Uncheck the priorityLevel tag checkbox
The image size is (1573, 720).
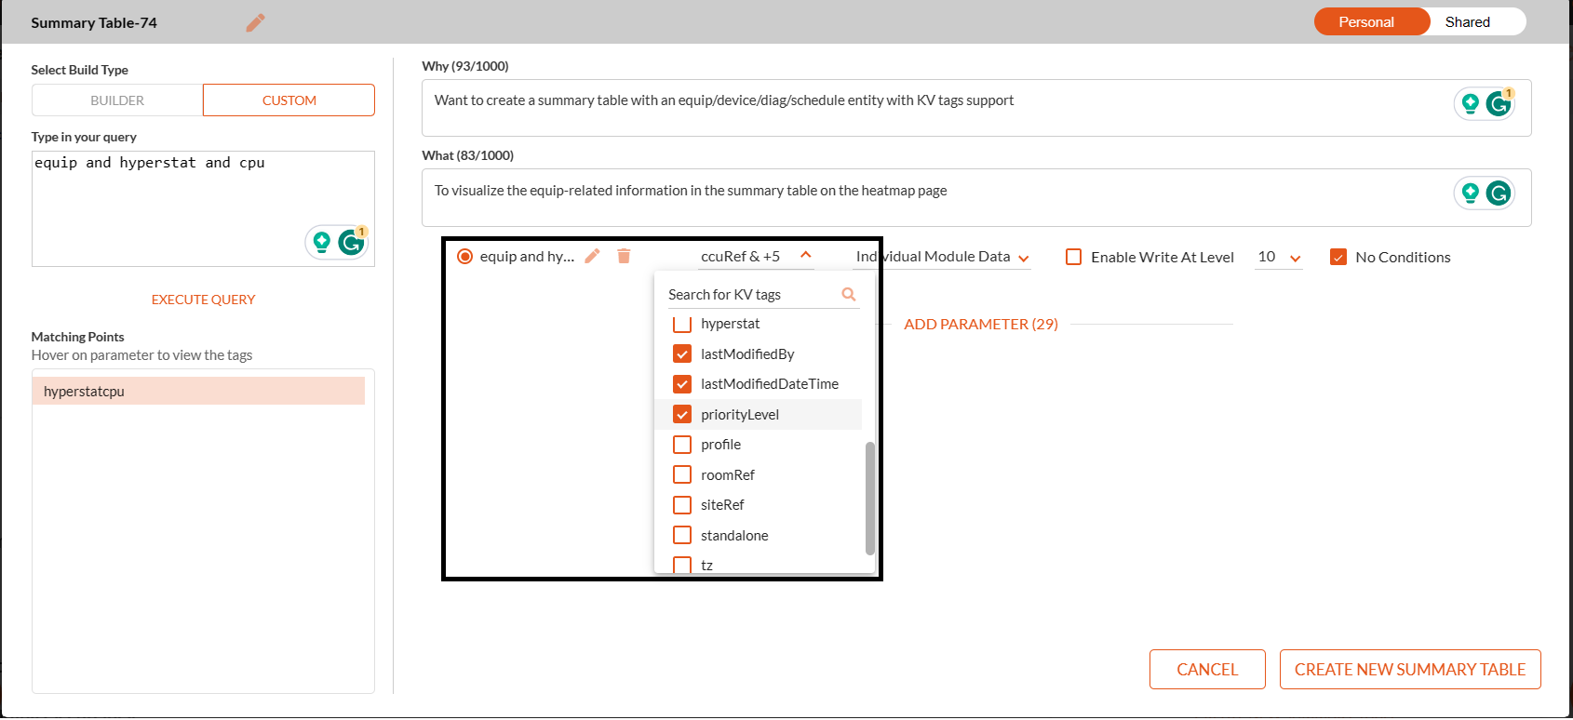click(x=682, y=415)
